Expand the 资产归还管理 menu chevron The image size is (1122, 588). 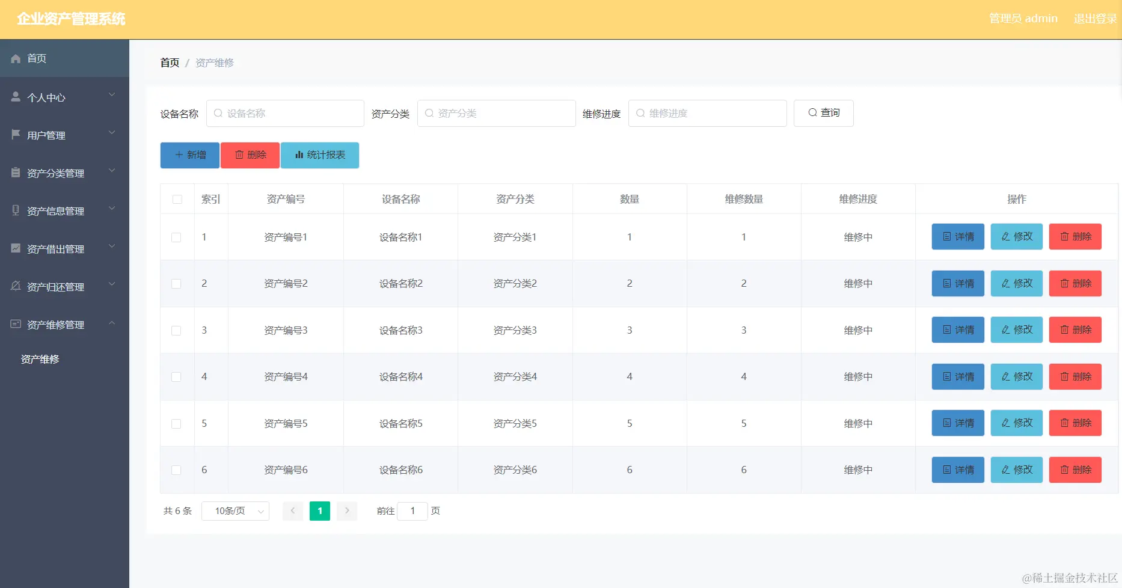pos(112,284)
